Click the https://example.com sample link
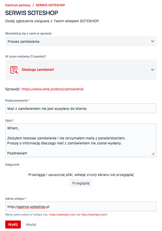The height and width of the screenshot is (231, 162). coord(62,214)
